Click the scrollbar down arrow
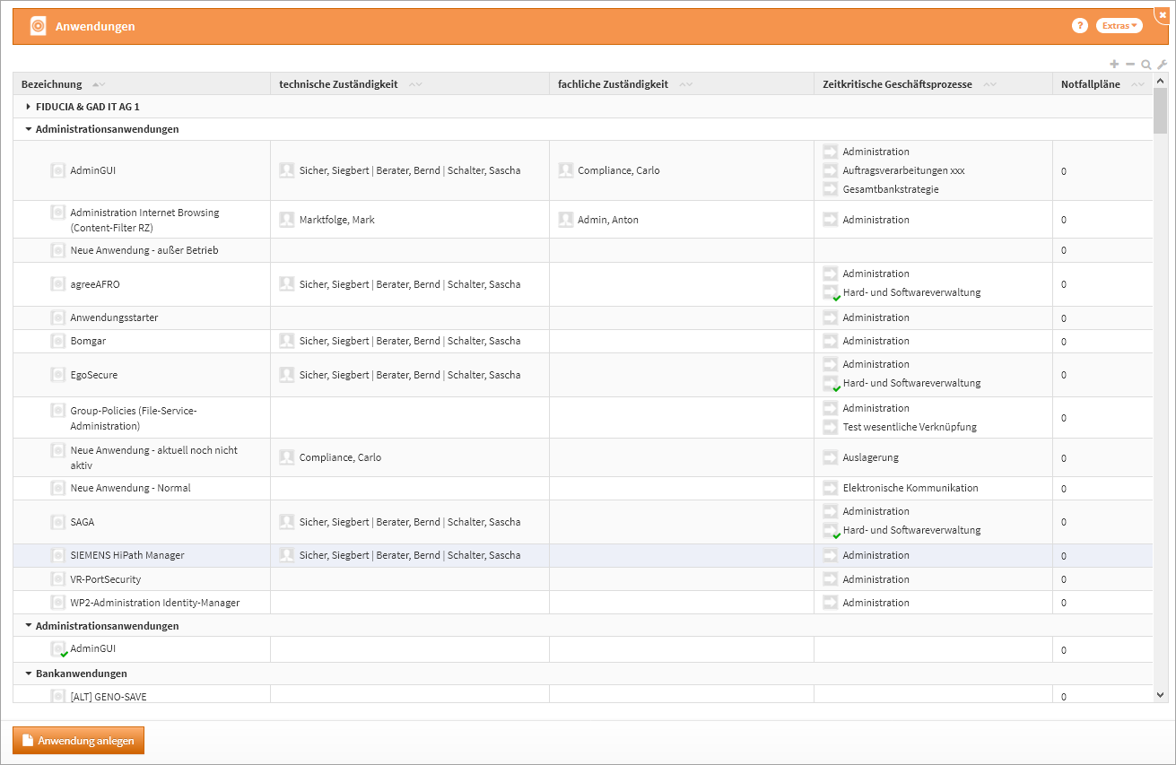This screenshot has width=1176, height=765. tap(1161, 694)
